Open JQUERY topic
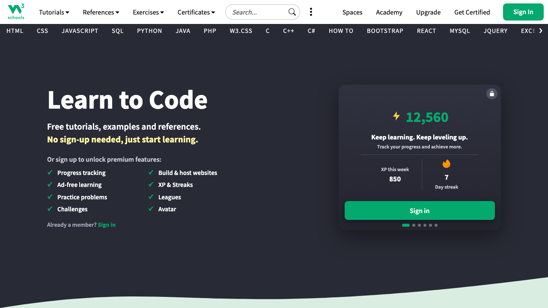The height and width of the screenshot is (308, 548). coord(496,31)
